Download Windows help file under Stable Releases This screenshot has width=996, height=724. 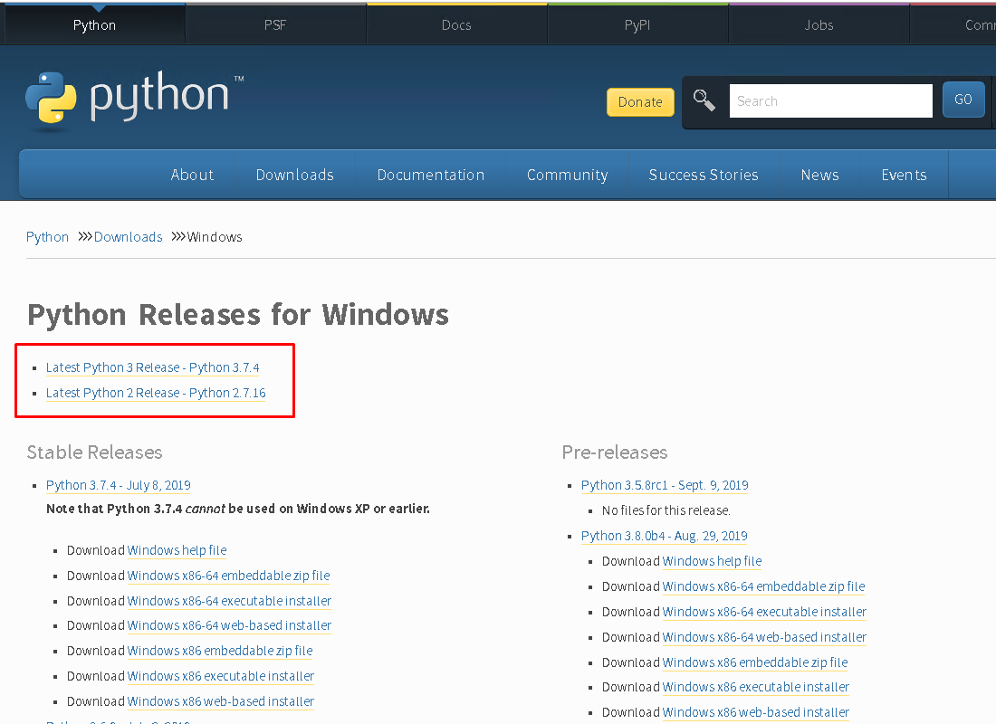click(x=177, y=550)
